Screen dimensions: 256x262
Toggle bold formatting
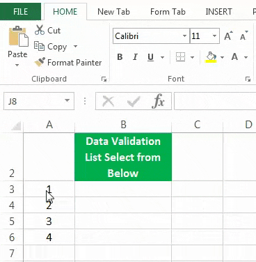point(120,57)
